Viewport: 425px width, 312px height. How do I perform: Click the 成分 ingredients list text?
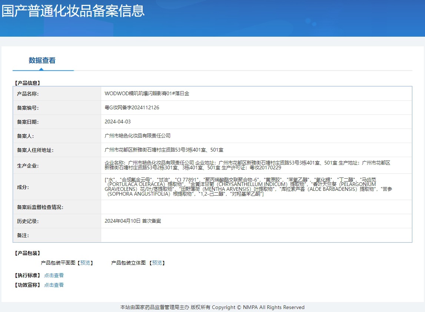click(248, 187)
